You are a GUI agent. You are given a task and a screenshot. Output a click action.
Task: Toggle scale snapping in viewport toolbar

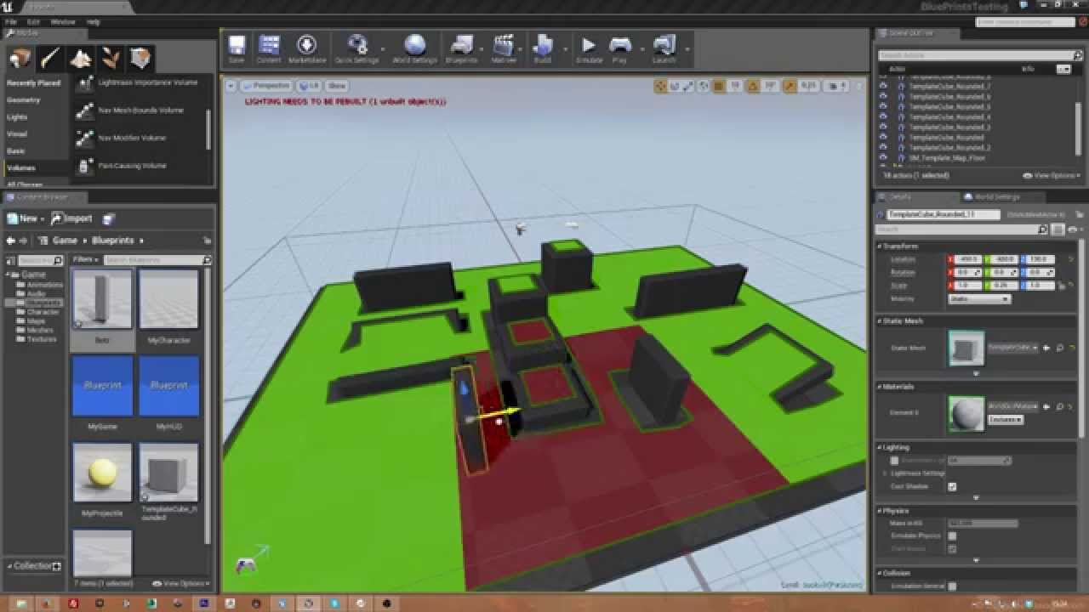click(790, 86)
